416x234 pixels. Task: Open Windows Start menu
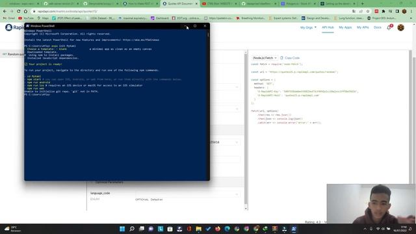(x=122, y=229)
